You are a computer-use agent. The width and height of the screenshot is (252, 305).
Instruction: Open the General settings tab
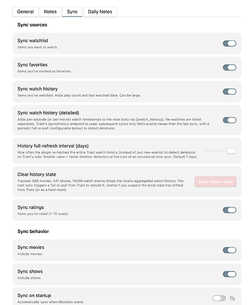(x=26, y=12)
